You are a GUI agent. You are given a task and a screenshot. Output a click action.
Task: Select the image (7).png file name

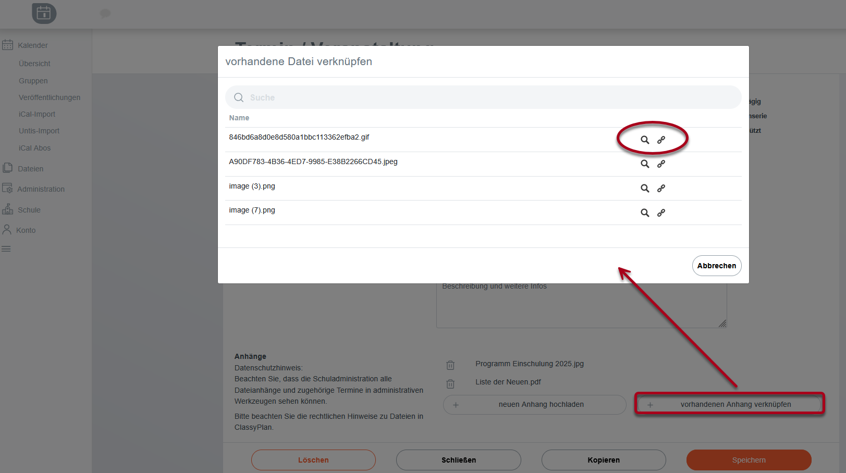[x=252, y=210]
